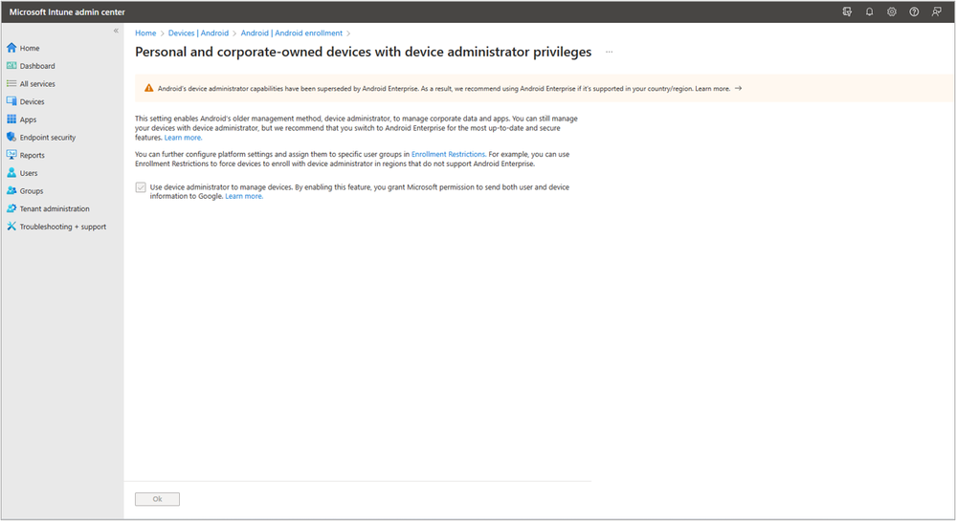Follow the Enrollment Restrictions link
This screenshot has width=956, height=521.
[x=448, y=154]
